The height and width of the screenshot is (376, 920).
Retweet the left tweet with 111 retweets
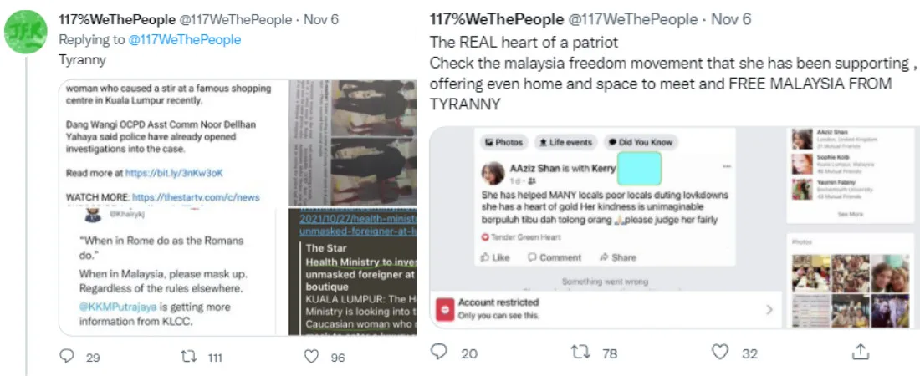coord(189,356)
